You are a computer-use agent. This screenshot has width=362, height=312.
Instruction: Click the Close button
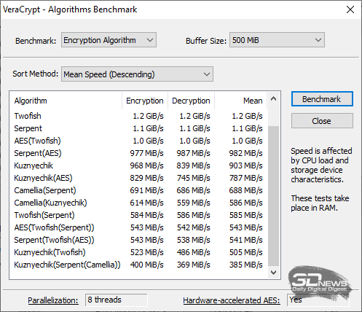(x=322, y=121)
